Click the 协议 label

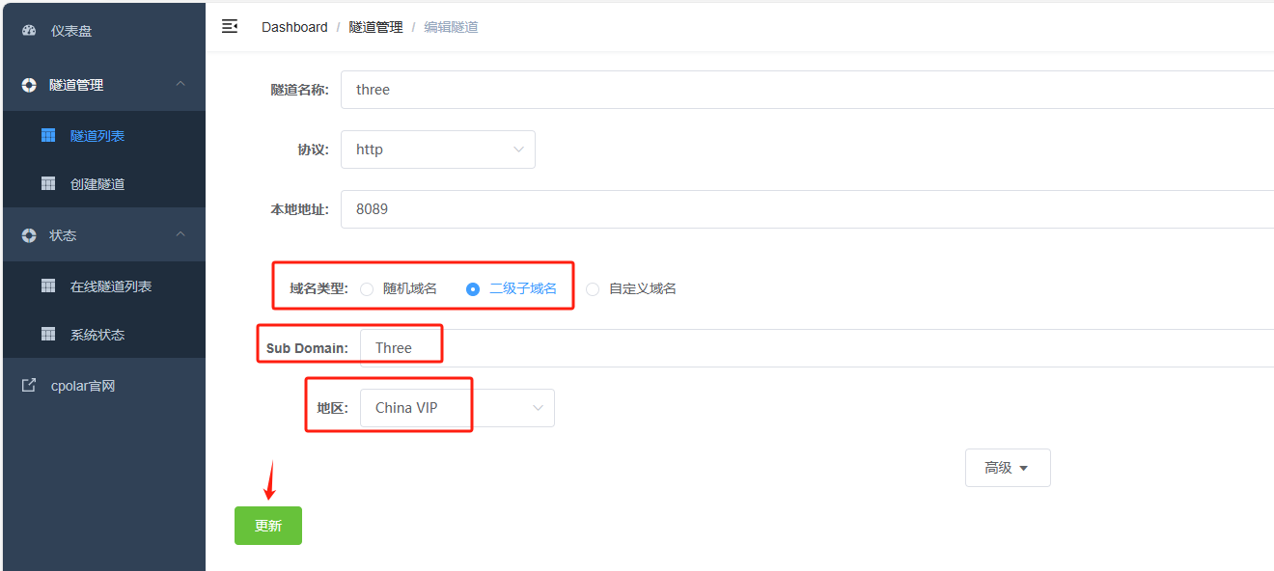(x=314, y=150)
